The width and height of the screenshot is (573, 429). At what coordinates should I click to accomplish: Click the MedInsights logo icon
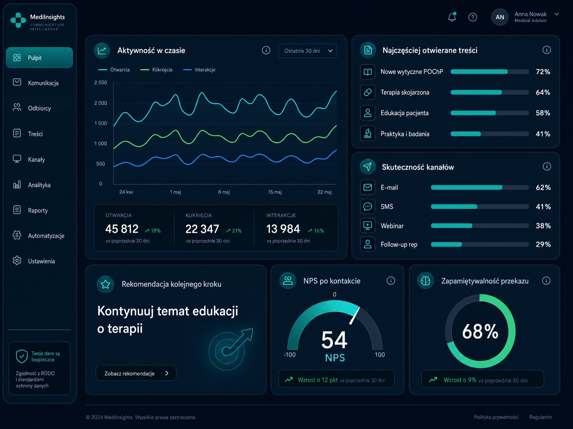tap(18, 20)
